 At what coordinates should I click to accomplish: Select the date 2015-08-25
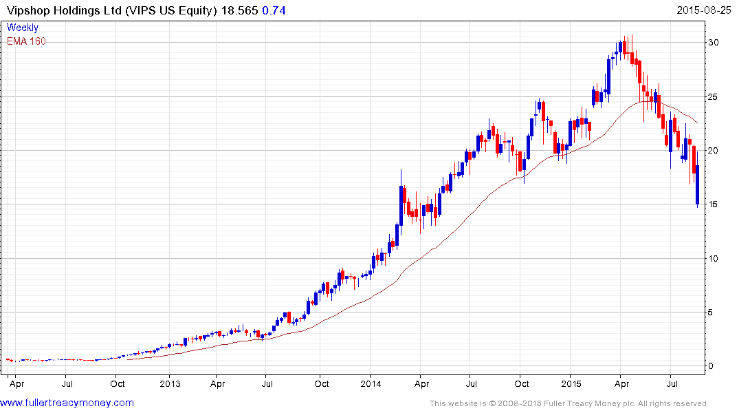pyautogui.click(x=704, y=10)
